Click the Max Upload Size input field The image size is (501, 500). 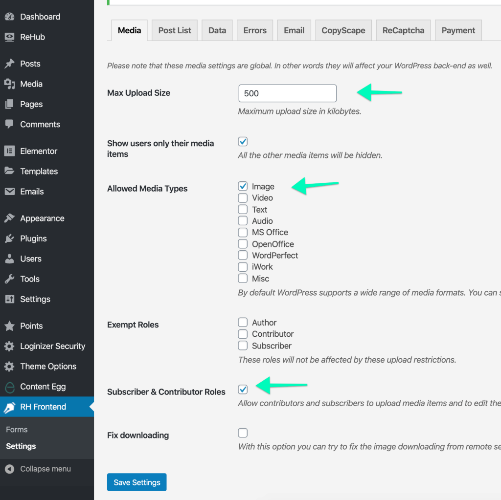coord(287,93)
